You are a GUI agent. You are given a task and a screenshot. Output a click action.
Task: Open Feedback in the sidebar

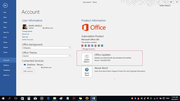coord(7,70)
